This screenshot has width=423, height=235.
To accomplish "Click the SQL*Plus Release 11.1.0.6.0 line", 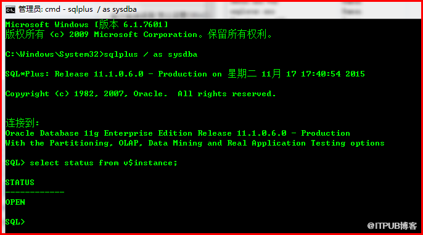I will point(185,73).
